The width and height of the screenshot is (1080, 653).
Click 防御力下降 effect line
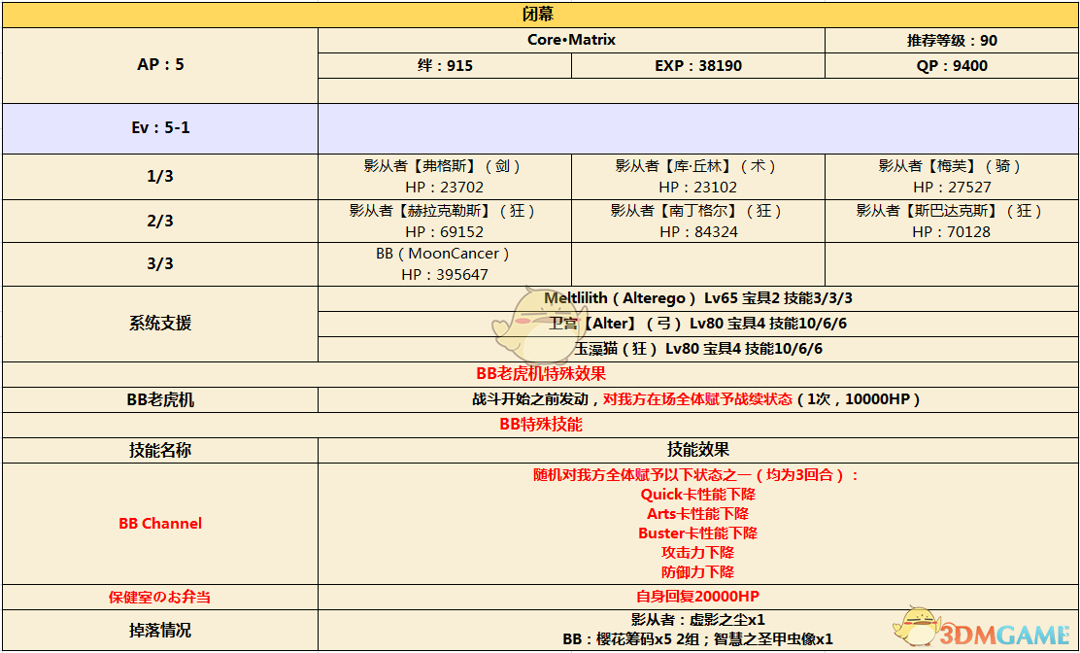pyautogui.click(x=697, y=571)
